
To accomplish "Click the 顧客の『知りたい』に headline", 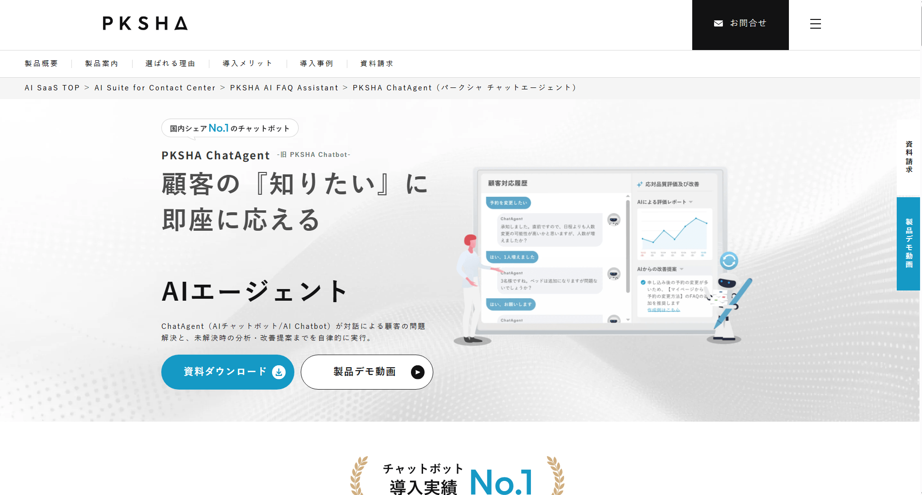I will pyautogui.click(x=295, y=185).
